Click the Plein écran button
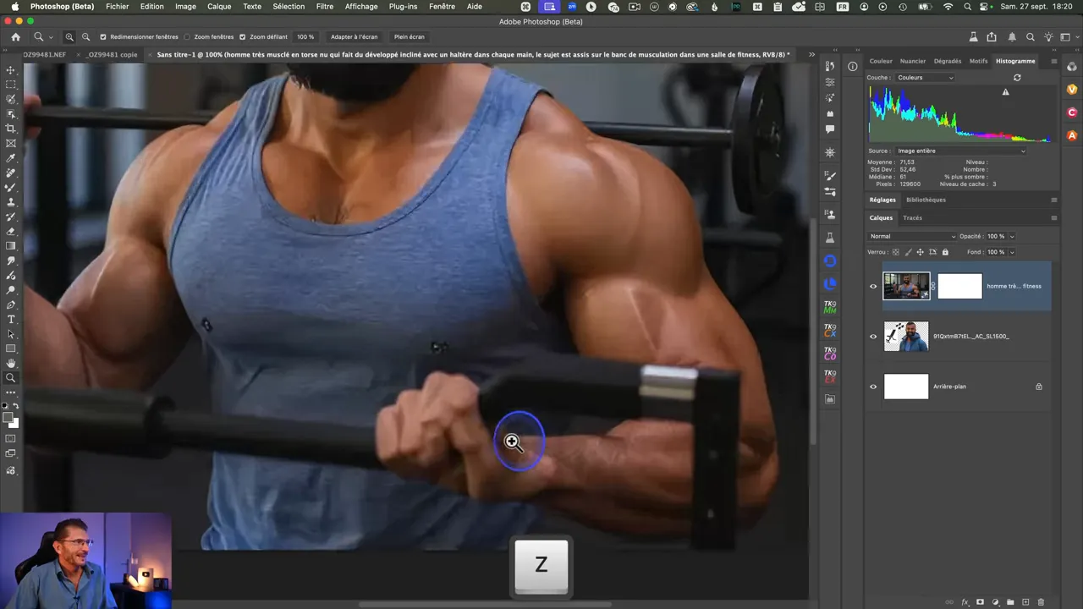 click(410, 37)
